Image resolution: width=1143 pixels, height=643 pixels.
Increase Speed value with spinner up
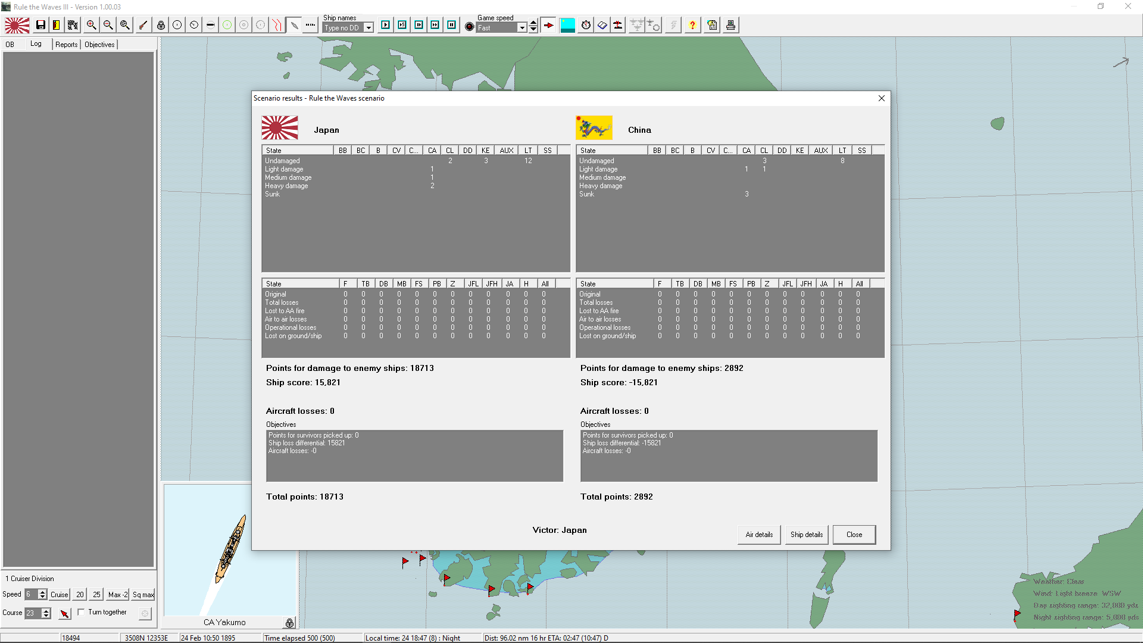pyautogui.click(x=42, y=592)
